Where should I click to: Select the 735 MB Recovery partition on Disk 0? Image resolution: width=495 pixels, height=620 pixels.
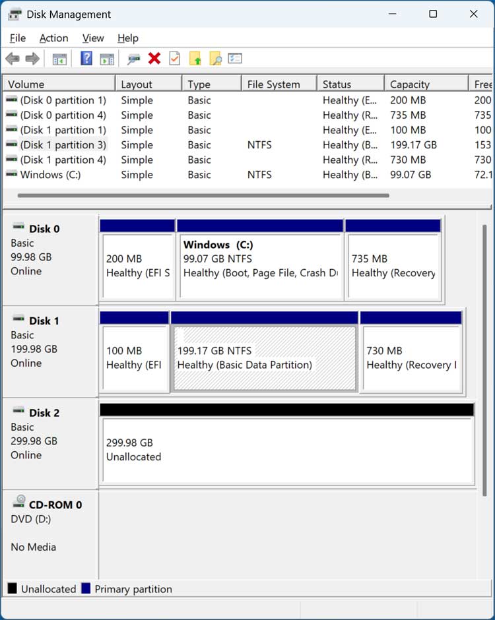tap(393, 259)
